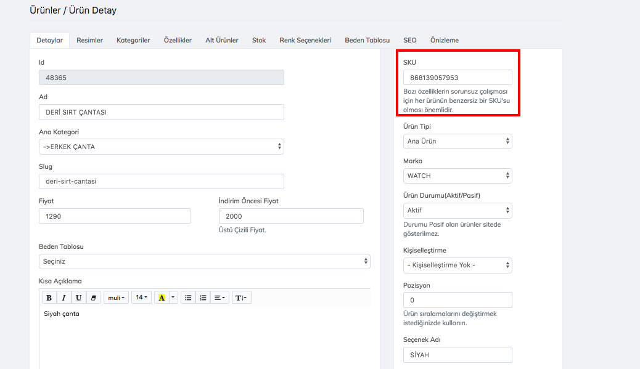Insert an unordered bullet list
Image resolution: width=640 pixels, height=369 pixels.
coord(188,298)
